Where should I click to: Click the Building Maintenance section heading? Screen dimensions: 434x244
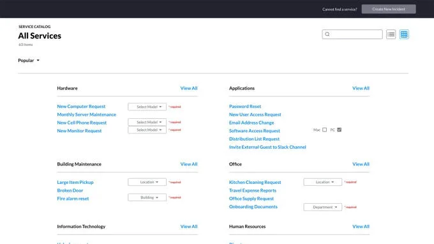tap(79, 164)
